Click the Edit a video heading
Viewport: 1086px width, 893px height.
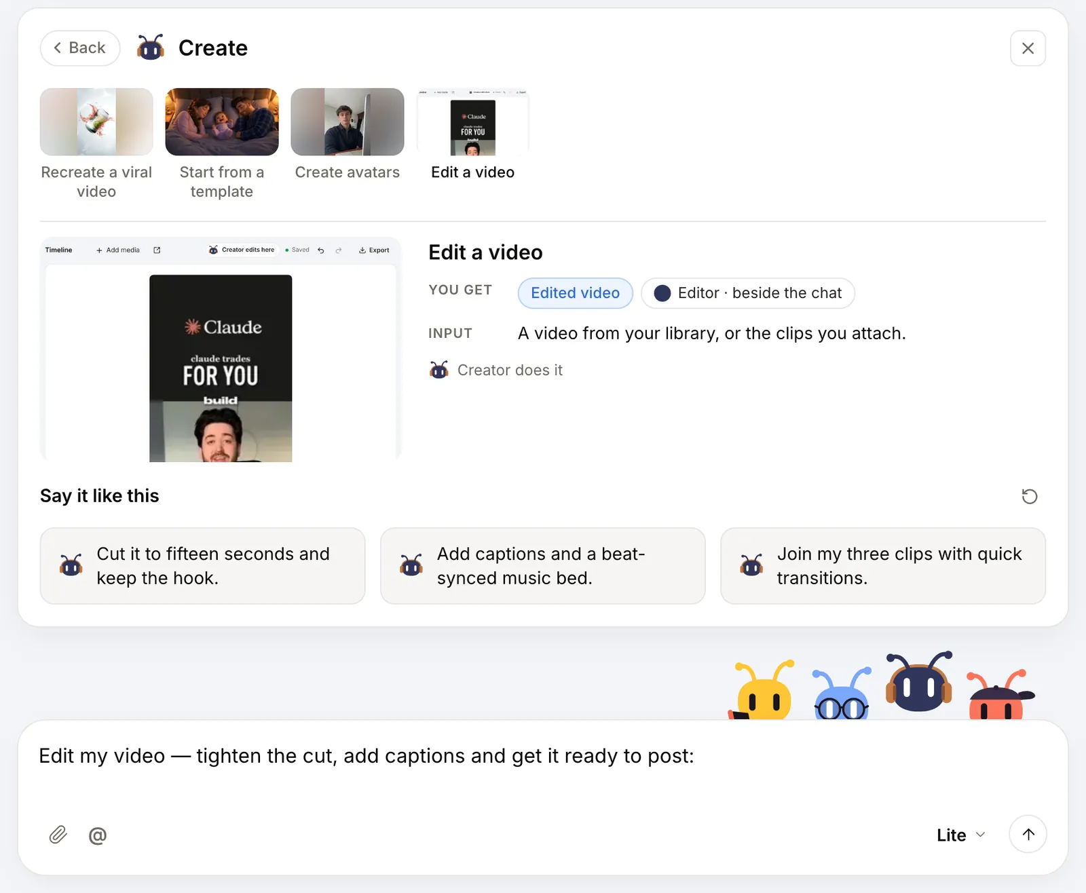[485, 252]
